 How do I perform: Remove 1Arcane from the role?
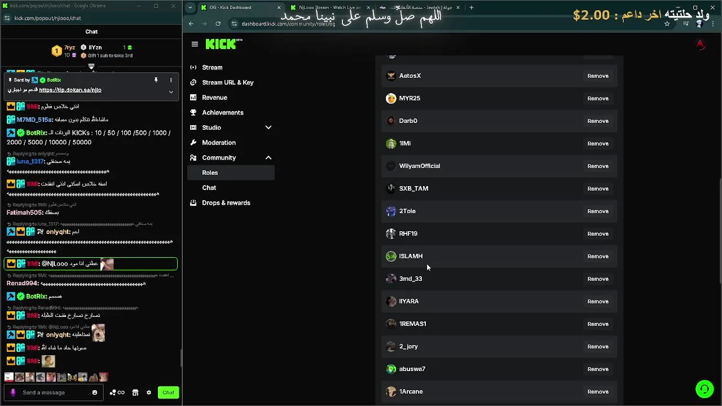[598, 391]
